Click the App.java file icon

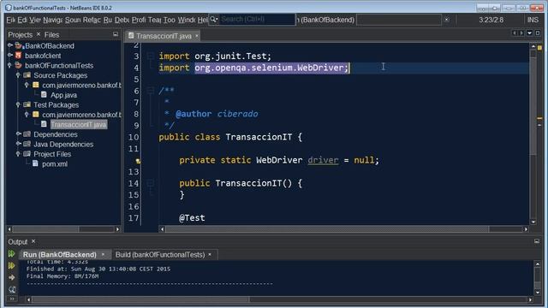coord(44,95)
